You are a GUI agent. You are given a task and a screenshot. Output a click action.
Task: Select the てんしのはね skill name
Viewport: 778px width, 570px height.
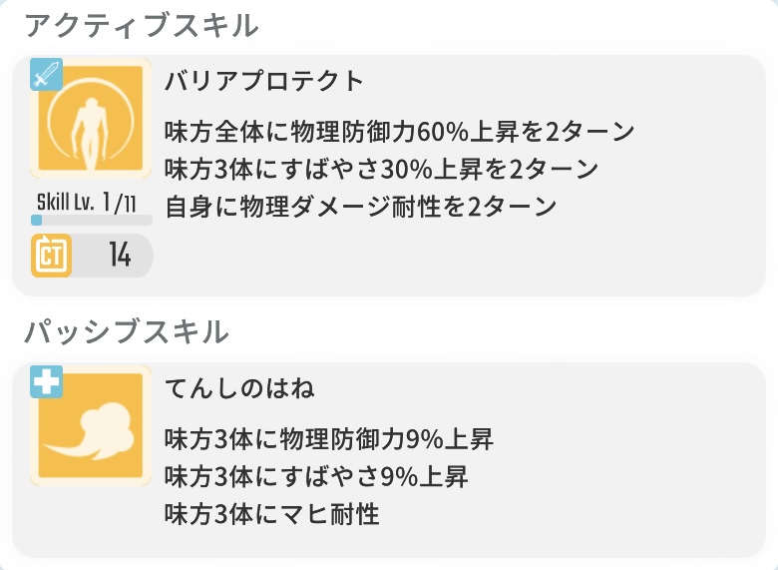pos(239,387)
